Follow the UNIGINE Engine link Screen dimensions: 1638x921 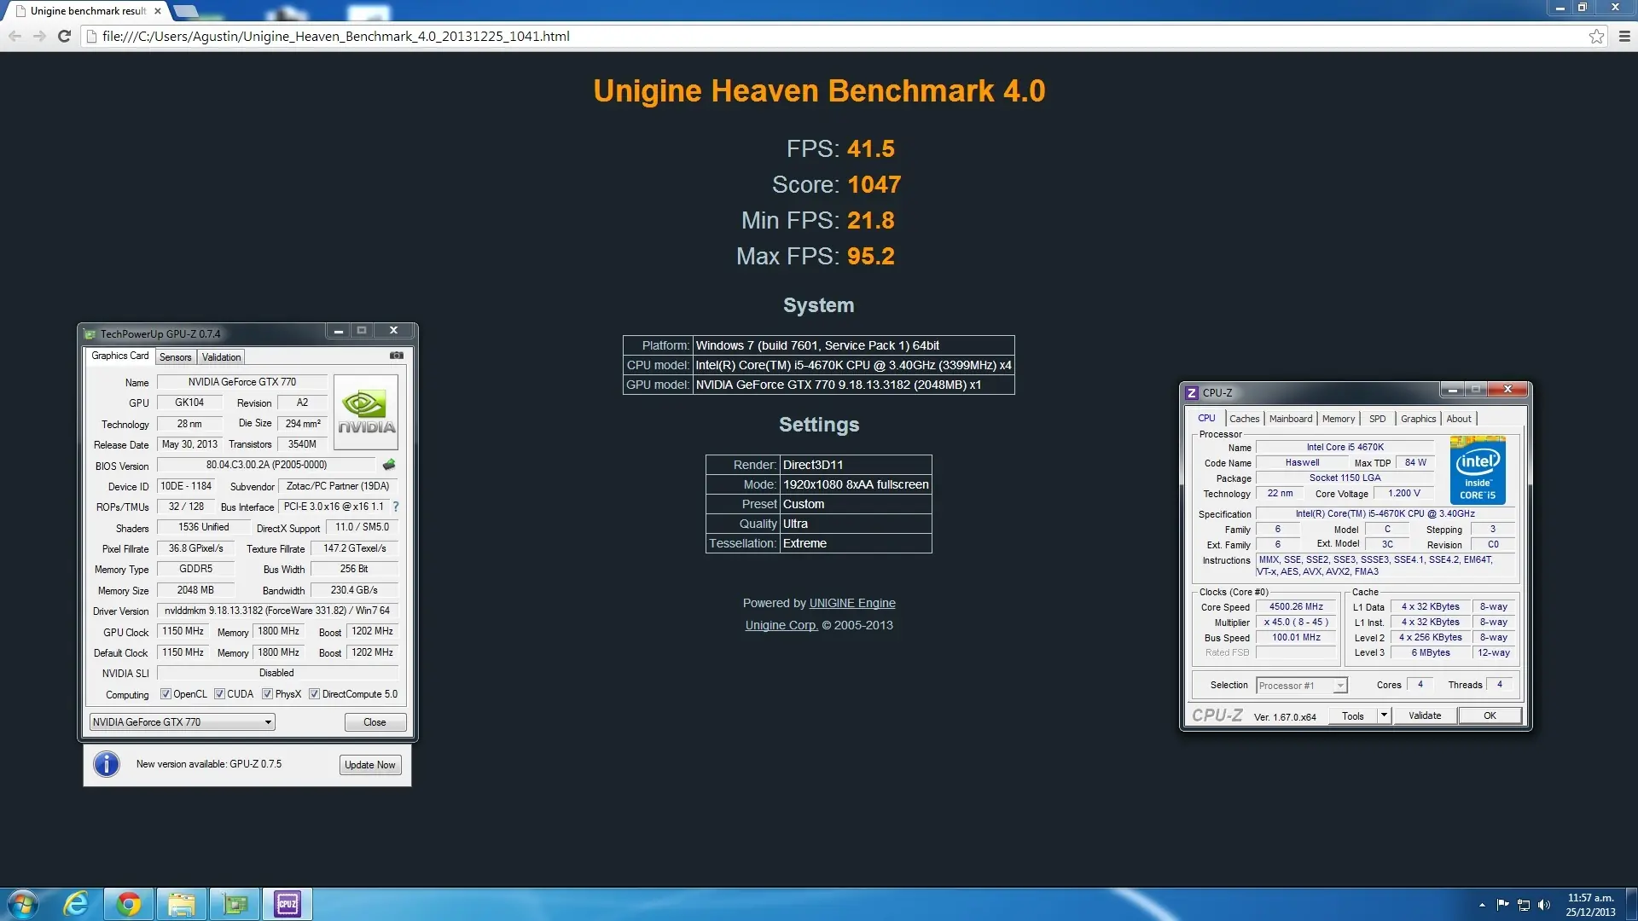tap(852, 603)
